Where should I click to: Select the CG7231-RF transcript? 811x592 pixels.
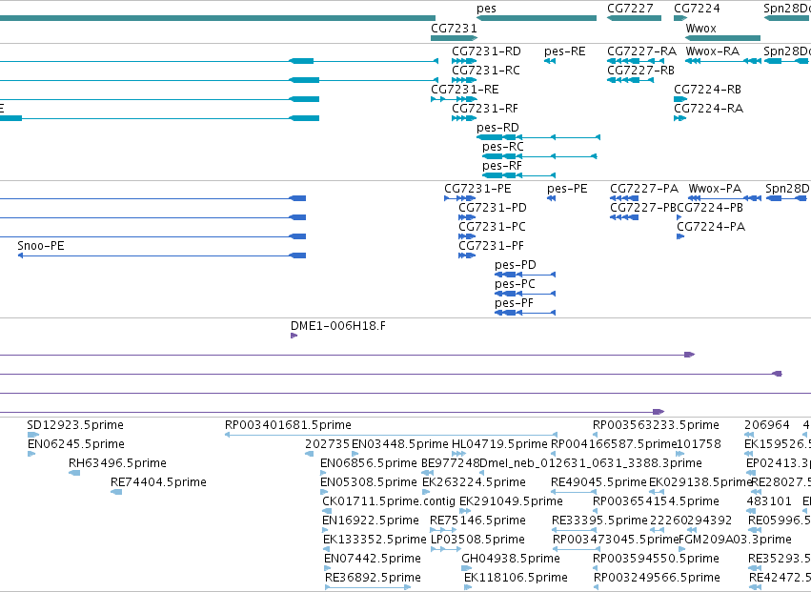click(x=464, y=118)
